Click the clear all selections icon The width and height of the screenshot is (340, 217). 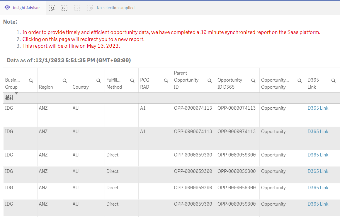pos(90,8)
